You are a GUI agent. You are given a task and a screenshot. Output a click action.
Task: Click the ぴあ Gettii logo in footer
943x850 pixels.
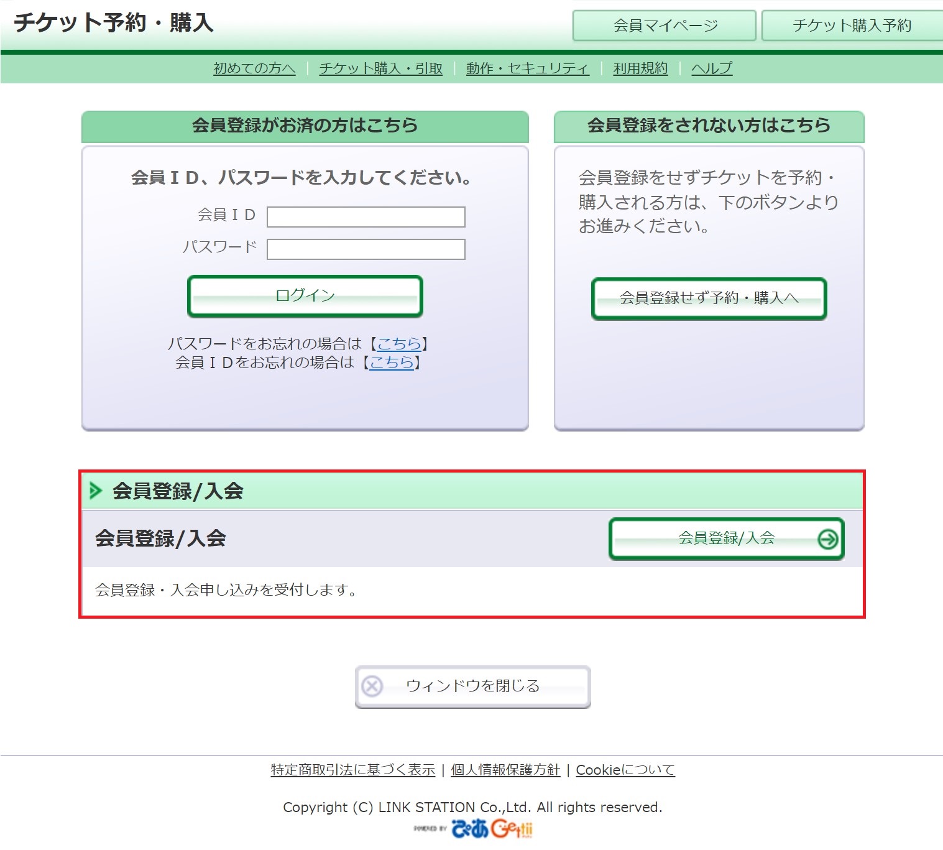click(x=491, y=828)
